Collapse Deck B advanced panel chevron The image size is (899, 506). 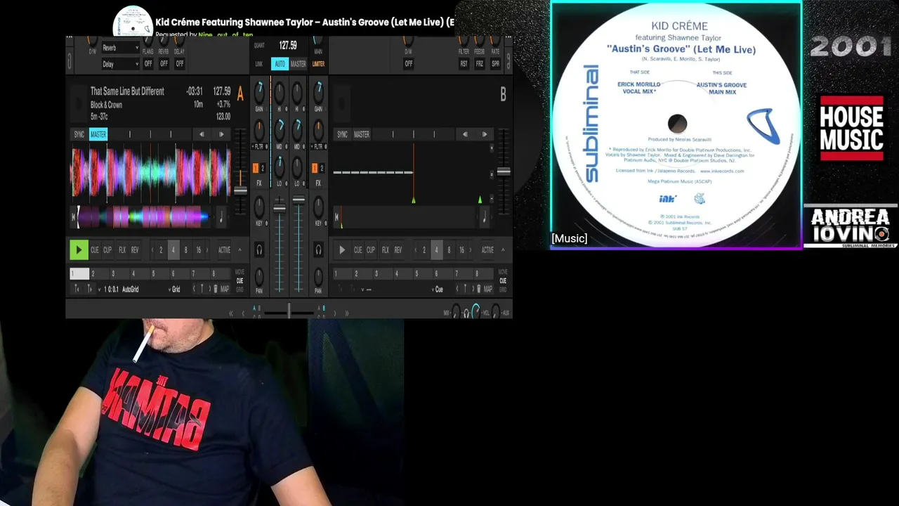[503, 250]
